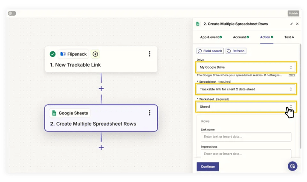Switch to the App & event tab
This screenshot has width=307, height=182.
click(211, 37)
